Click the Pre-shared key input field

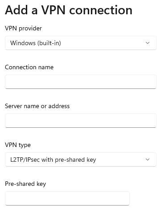pos(67,198)
